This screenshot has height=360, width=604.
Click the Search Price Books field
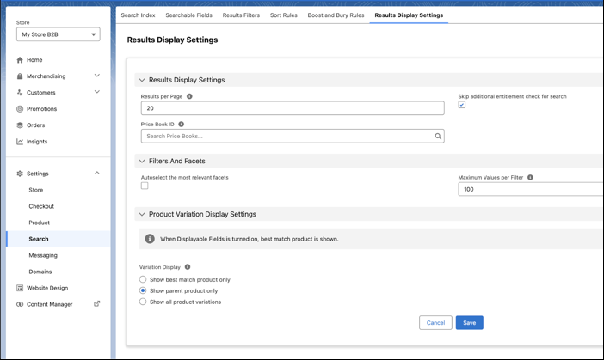click(293, 136)
